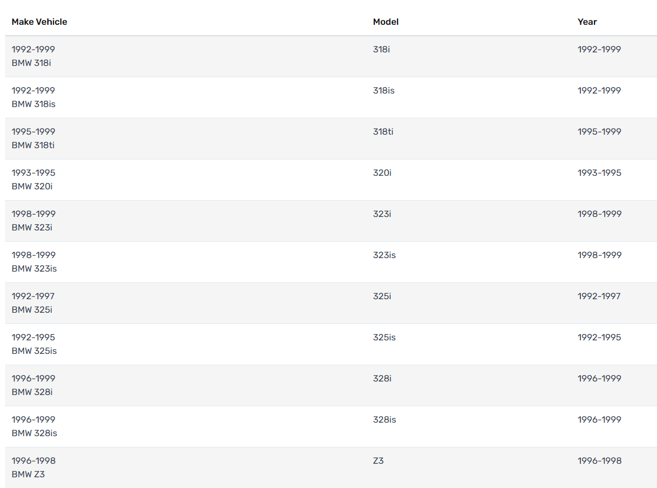The image size is (657, 488).
Task: Click the 318is cell in Model column
Action: pyautogui.click(x=383, y=91)
